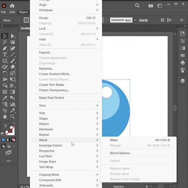188x188 pixels.
Task: Expand the Envelope Distort submenu
Action: [x=97, y=145]
